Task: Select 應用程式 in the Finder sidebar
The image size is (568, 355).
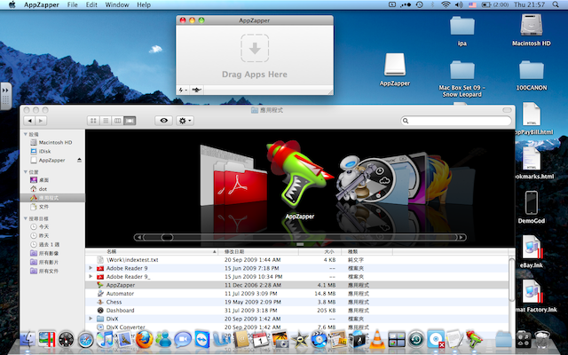Action: 52,198
